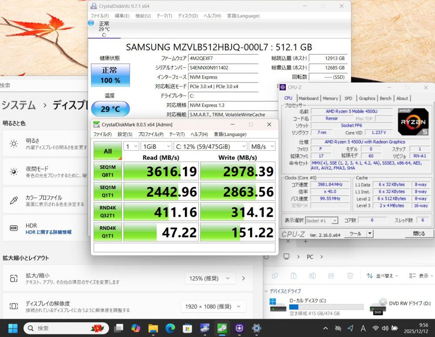
Task: Click the 正常 100% health status button
Action: (x=110, y=75)
